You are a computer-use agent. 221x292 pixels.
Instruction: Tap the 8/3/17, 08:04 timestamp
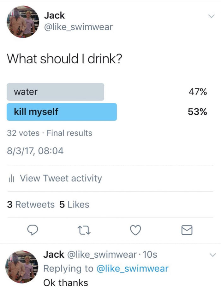pos(35,151)
